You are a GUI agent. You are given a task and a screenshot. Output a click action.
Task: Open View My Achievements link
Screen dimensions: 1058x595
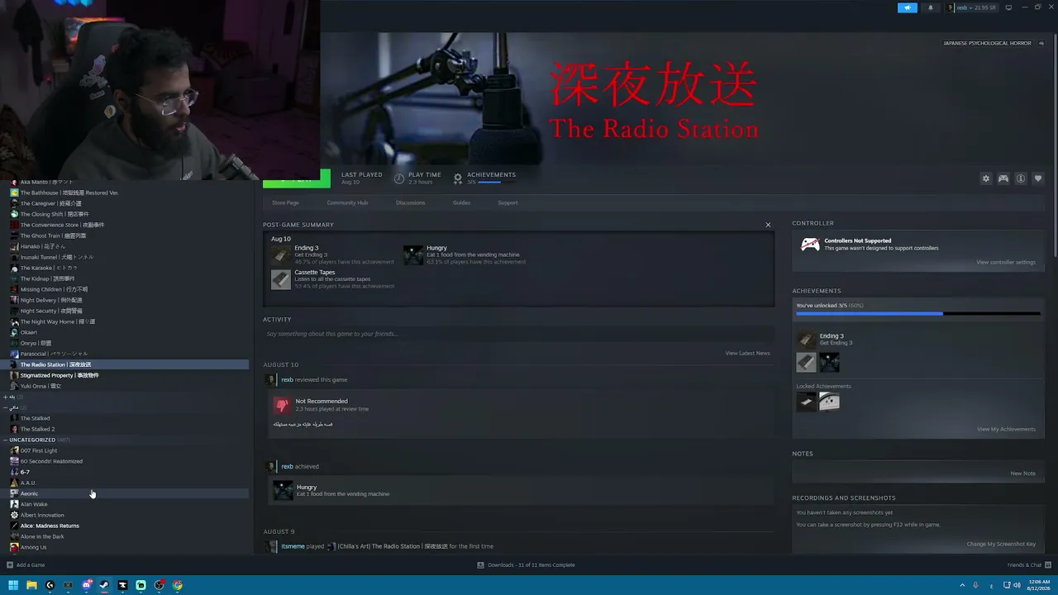pos(1006,430)
